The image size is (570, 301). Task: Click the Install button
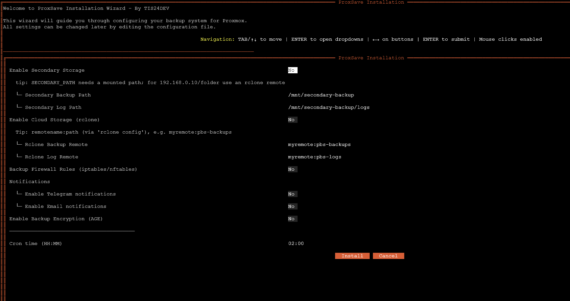[352, 256]
